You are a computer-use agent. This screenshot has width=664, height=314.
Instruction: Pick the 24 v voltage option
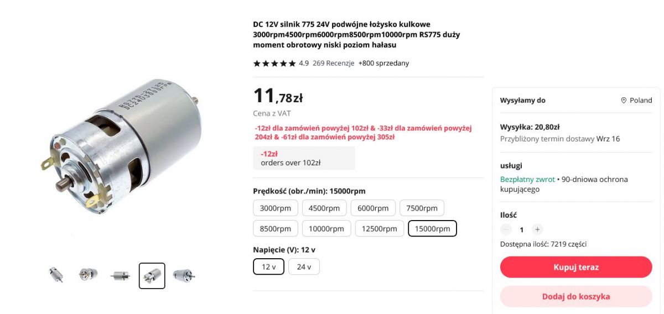(x=304, y=267)
